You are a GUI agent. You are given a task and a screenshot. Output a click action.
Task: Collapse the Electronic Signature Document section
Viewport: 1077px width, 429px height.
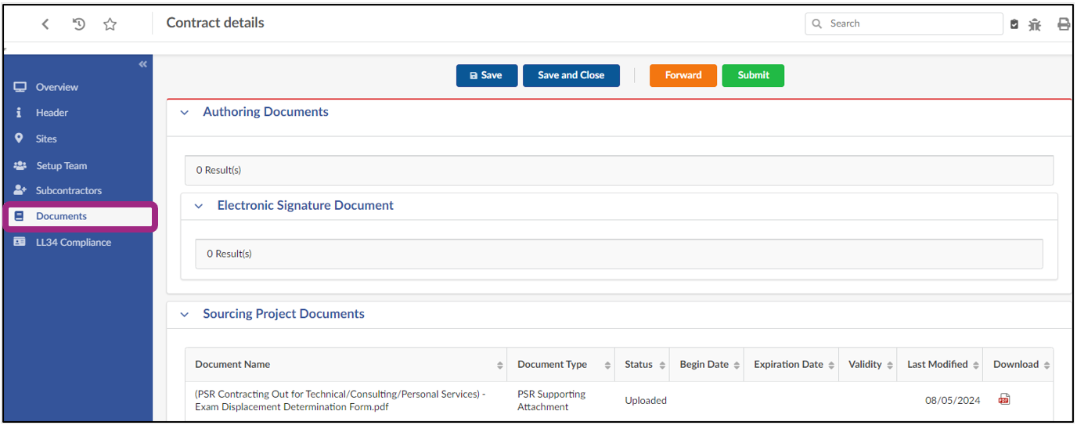(x=199, y=206)
